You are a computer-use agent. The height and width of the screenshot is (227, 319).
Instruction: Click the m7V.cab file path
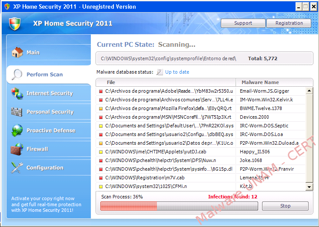pos(145,178)
